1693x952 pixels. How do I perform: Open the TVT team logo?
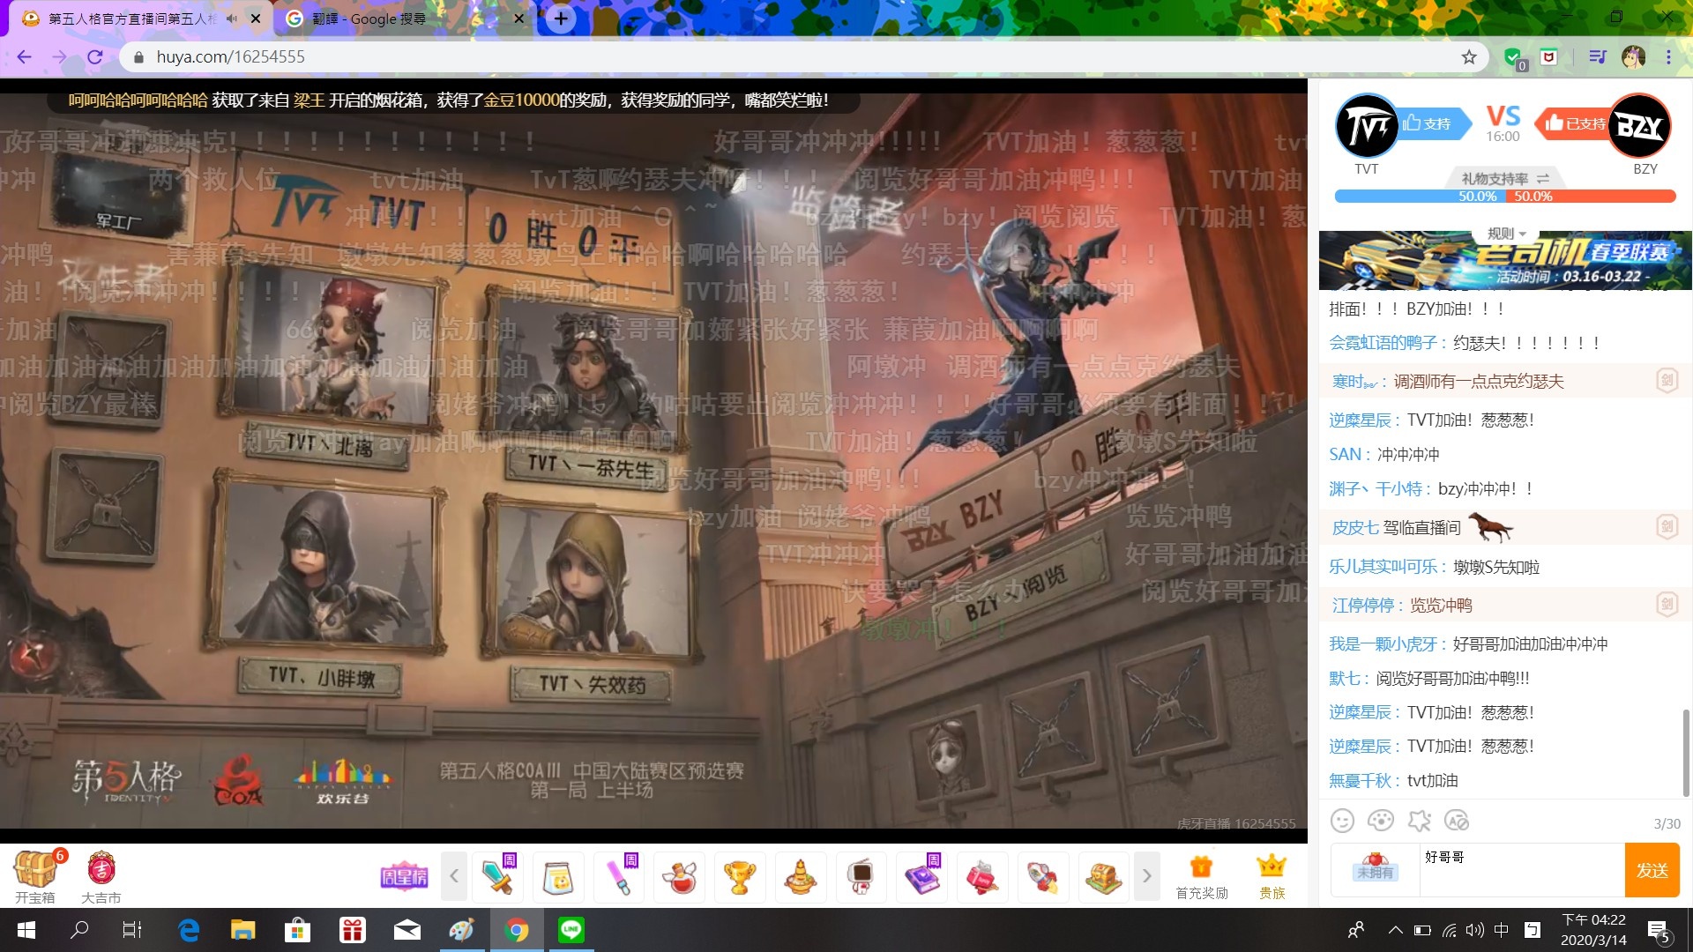[x=1367, y=125]
